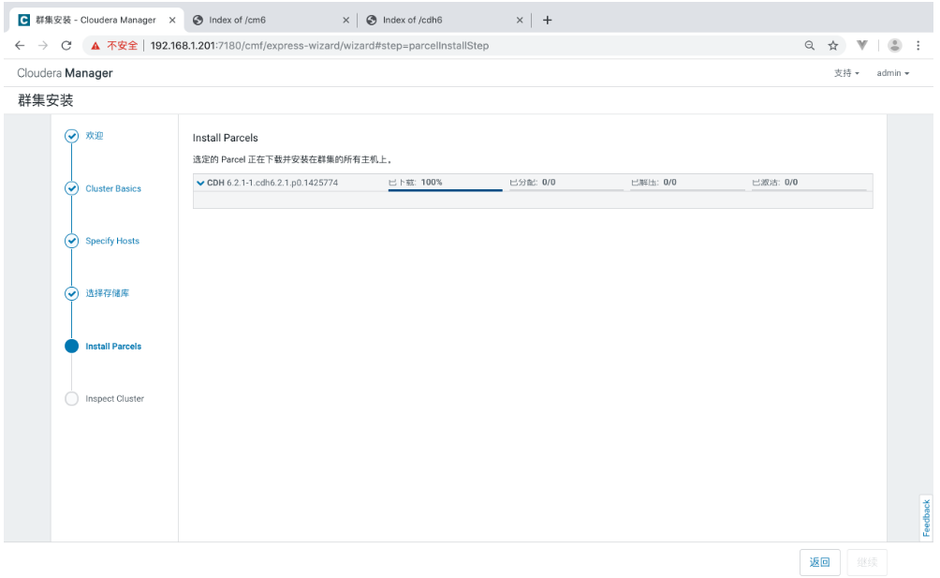Open the 支持 dropdown menu
This screenshot has height=578, width=940.
[846, 73]
